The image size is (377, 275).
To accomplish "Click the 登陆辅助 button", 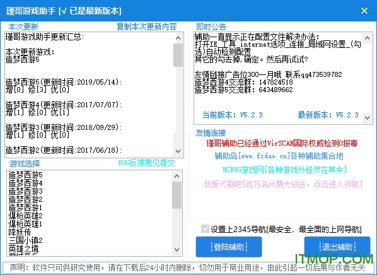I will (x=229, y=247).
